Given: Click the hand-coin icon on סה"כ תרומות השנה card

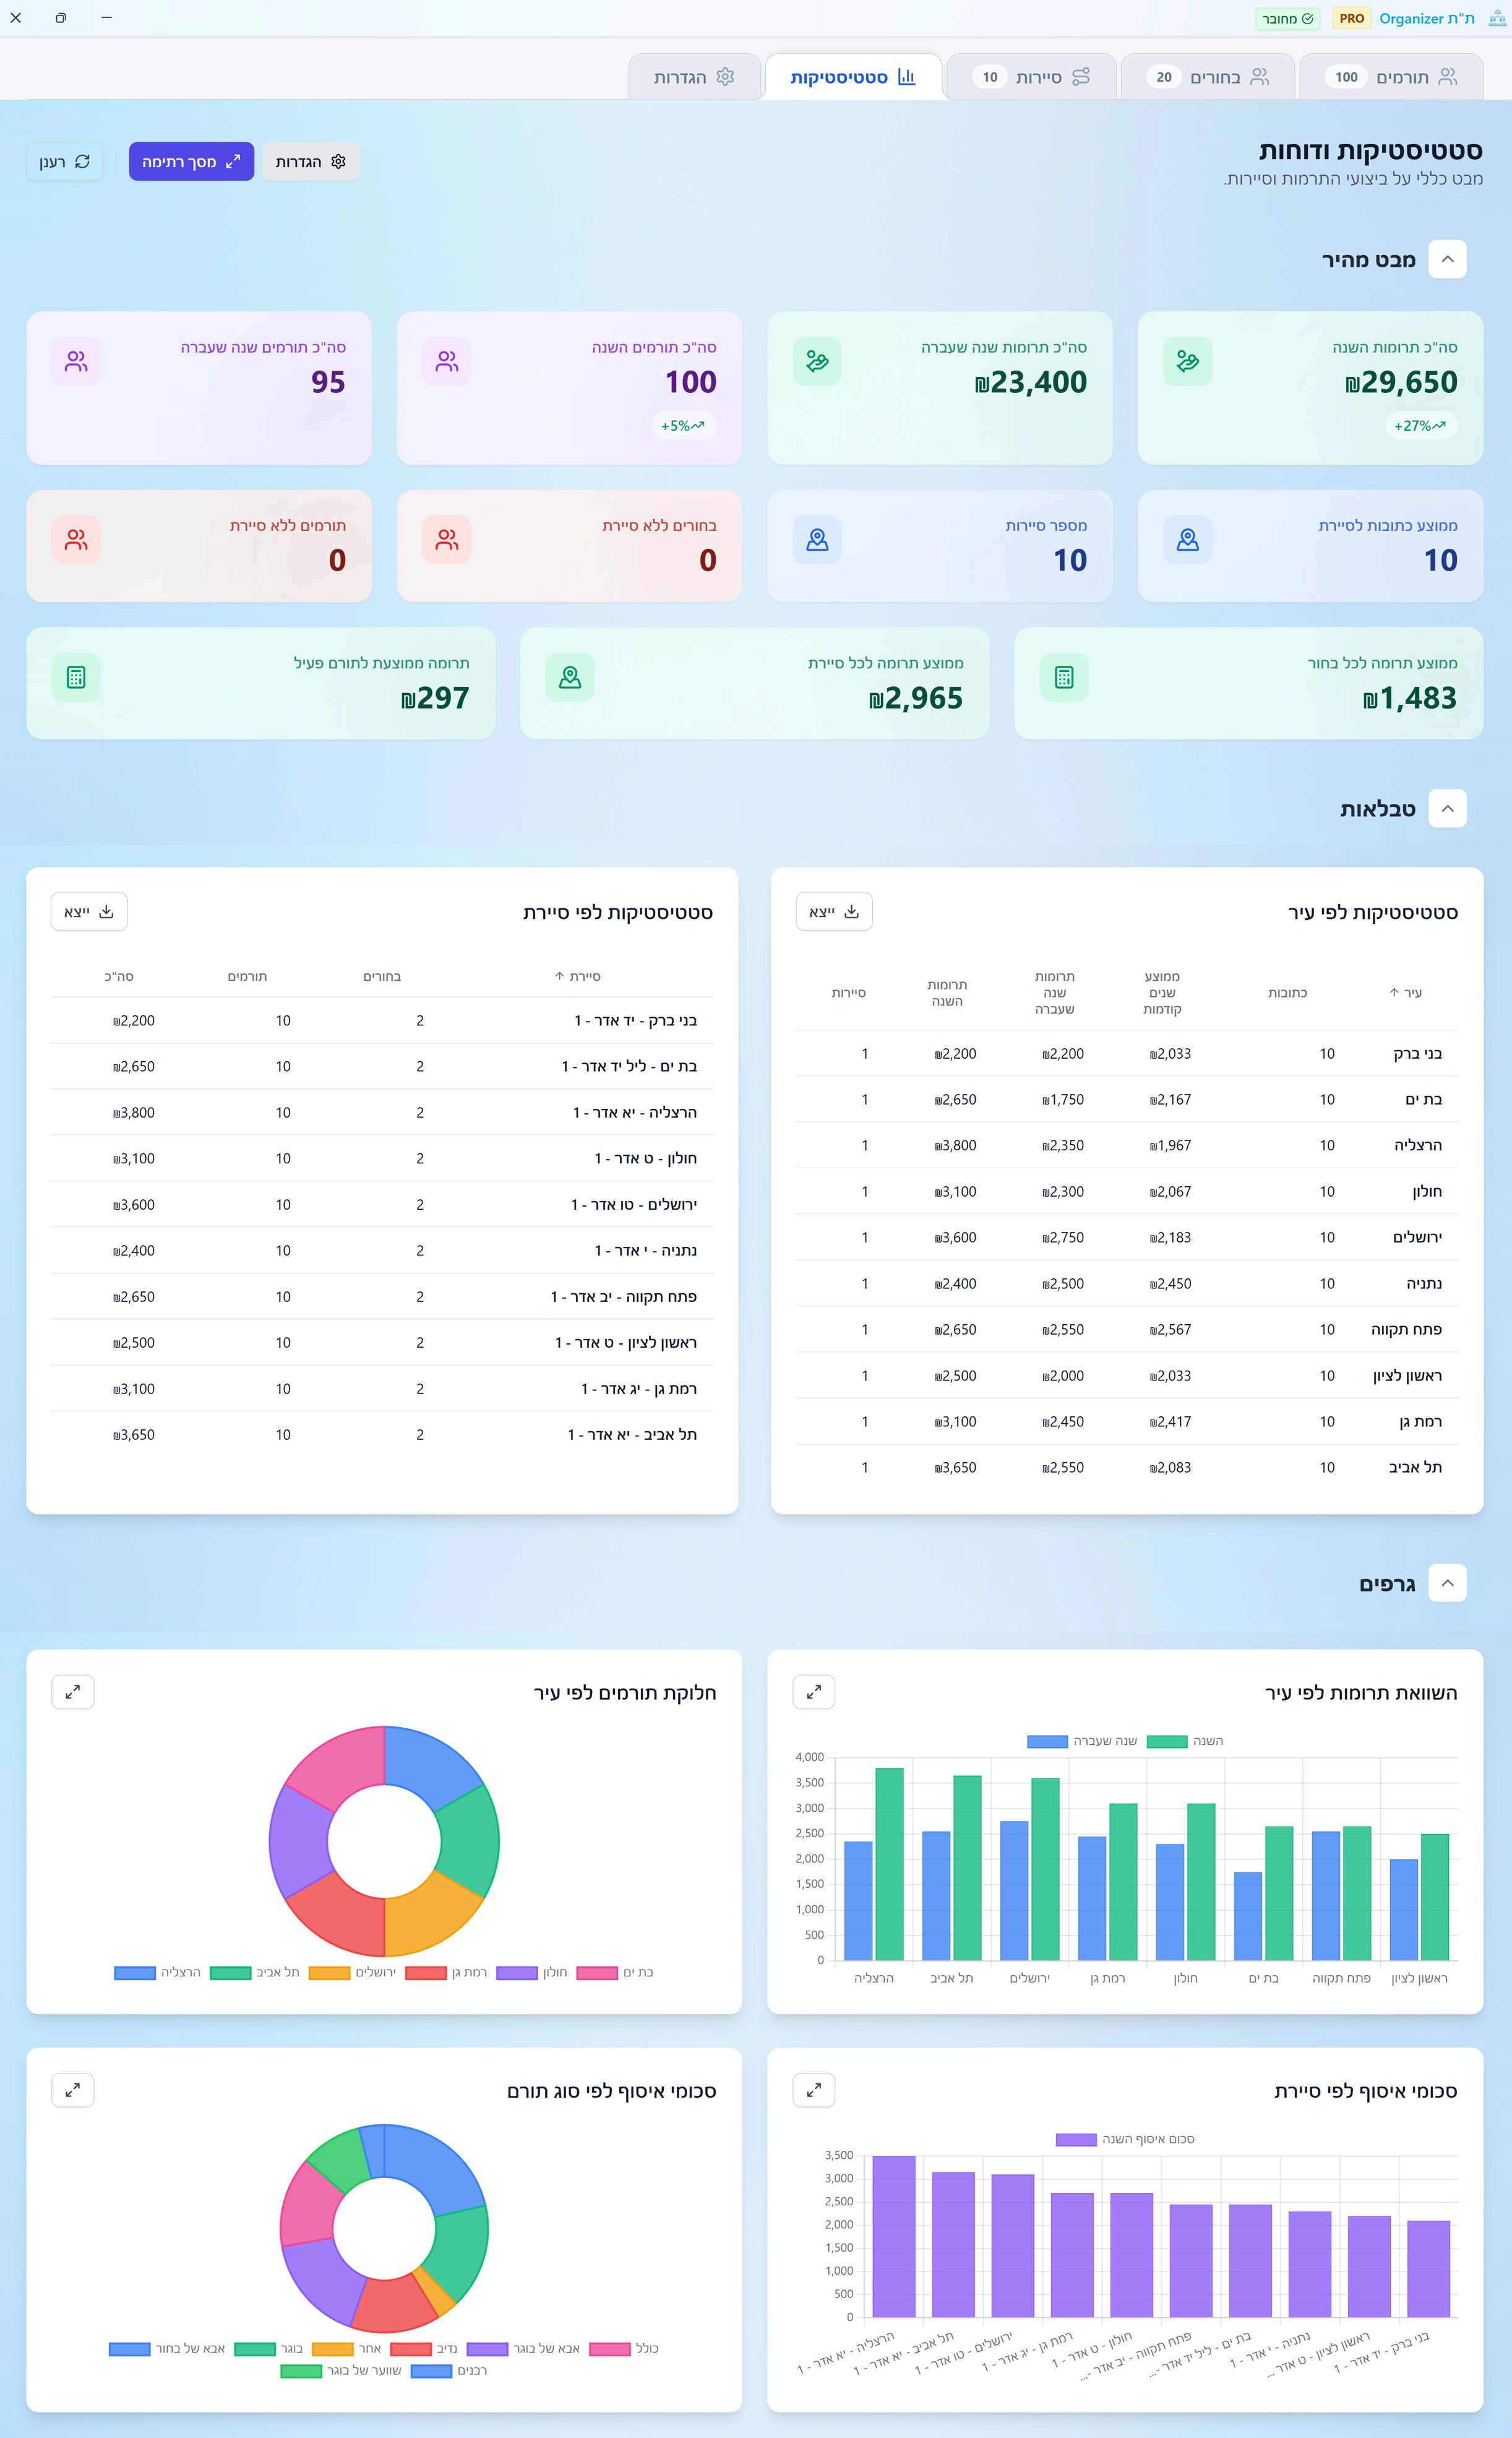Looking at the screenshot, I should tap(1187, 361).
